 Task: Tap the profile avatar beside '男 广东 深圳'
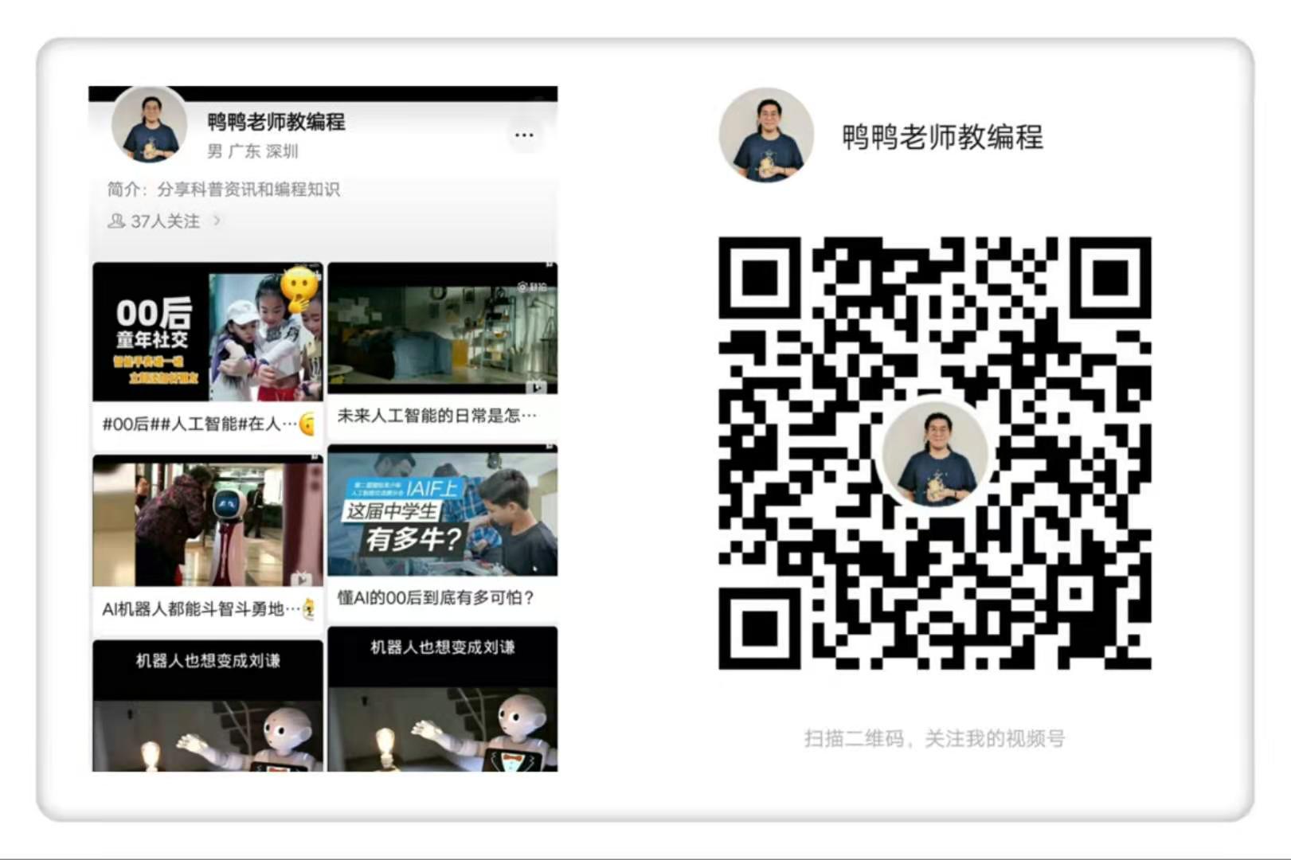[149, 124]
